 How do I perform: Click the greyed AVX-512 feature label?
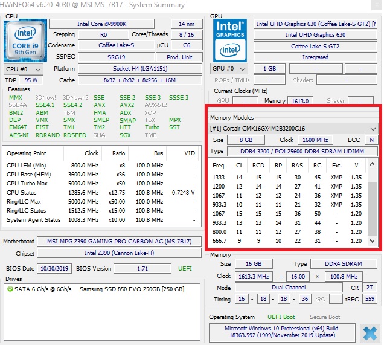tap(156, 105)
